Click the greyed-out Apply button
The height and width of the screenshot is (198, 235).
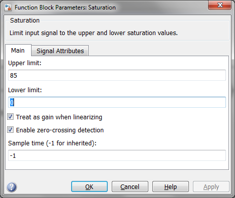tap(211, 186)
